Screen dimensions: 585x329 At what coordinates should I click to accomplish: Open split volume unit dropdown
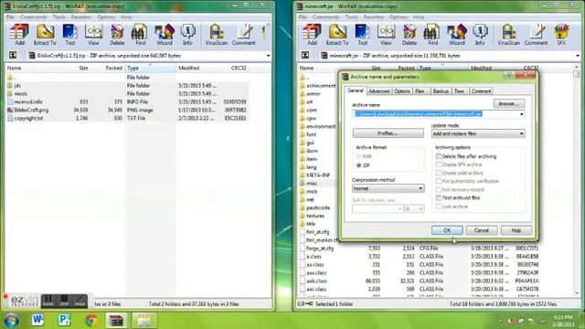tap(414, 209)
